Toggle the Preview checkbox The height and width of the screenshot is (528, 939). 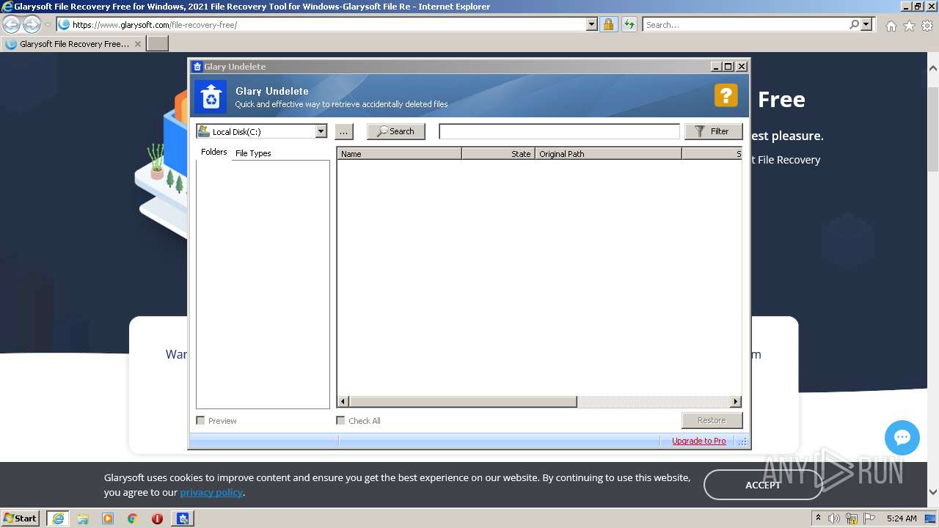coord(200,420)
